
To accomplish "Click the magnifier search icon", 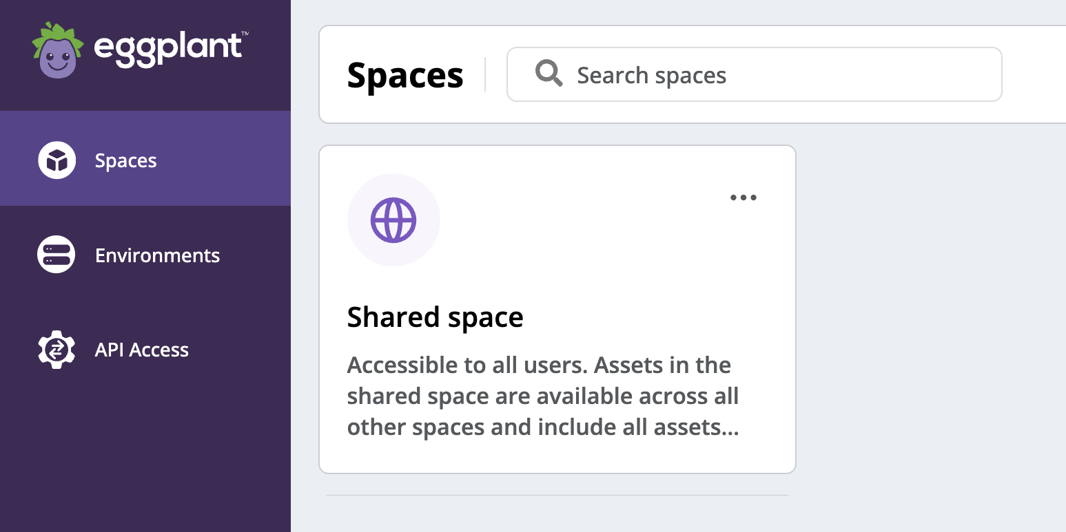I will (x=549, y=74).
